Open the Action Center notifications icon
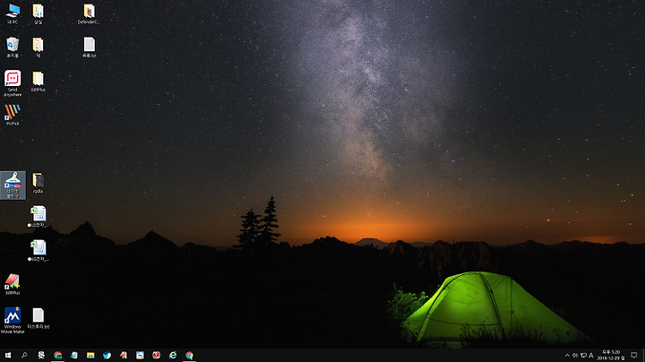This screenshot has width=645, height=362. pyautogui.click(x=634, y=355)
